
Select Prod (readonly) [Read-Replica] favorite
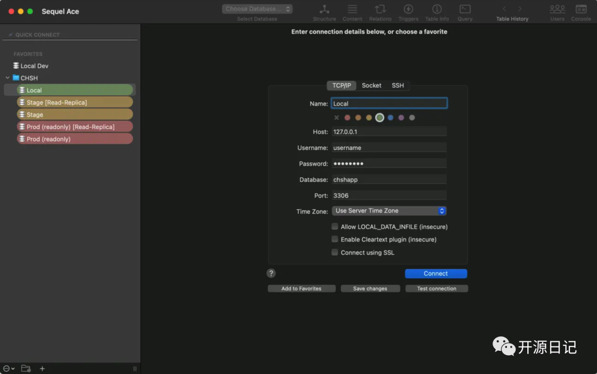75,127
